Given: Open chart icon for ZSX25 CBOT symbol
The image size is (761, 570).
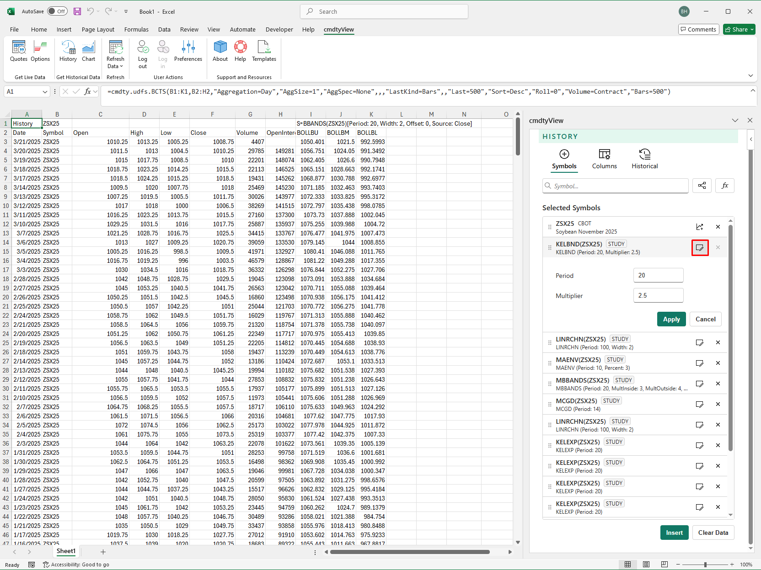Looking at the screenshot, I should [700, 227].
